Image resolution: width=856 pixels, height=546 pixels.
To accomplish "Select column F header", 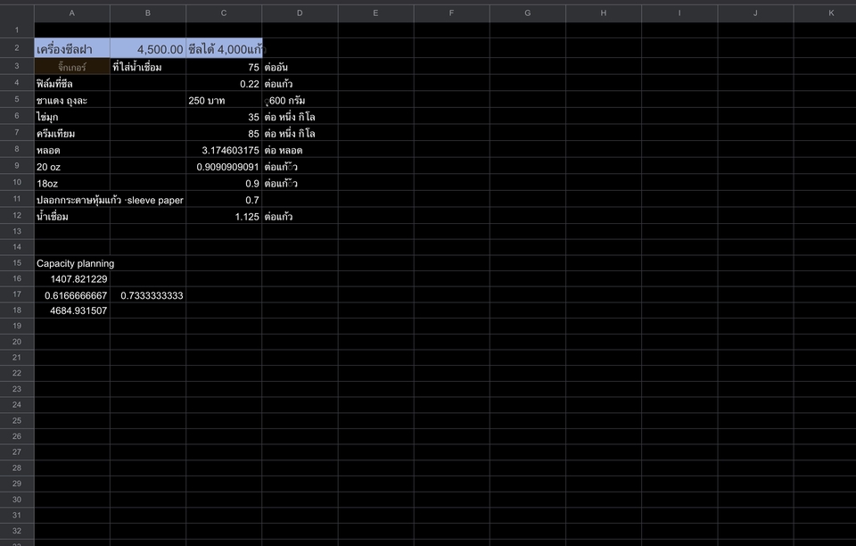I will [x=451, y=13].
